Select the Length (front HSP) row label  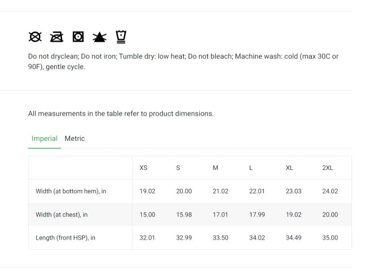pyautogui.click(x=66, y=238)
